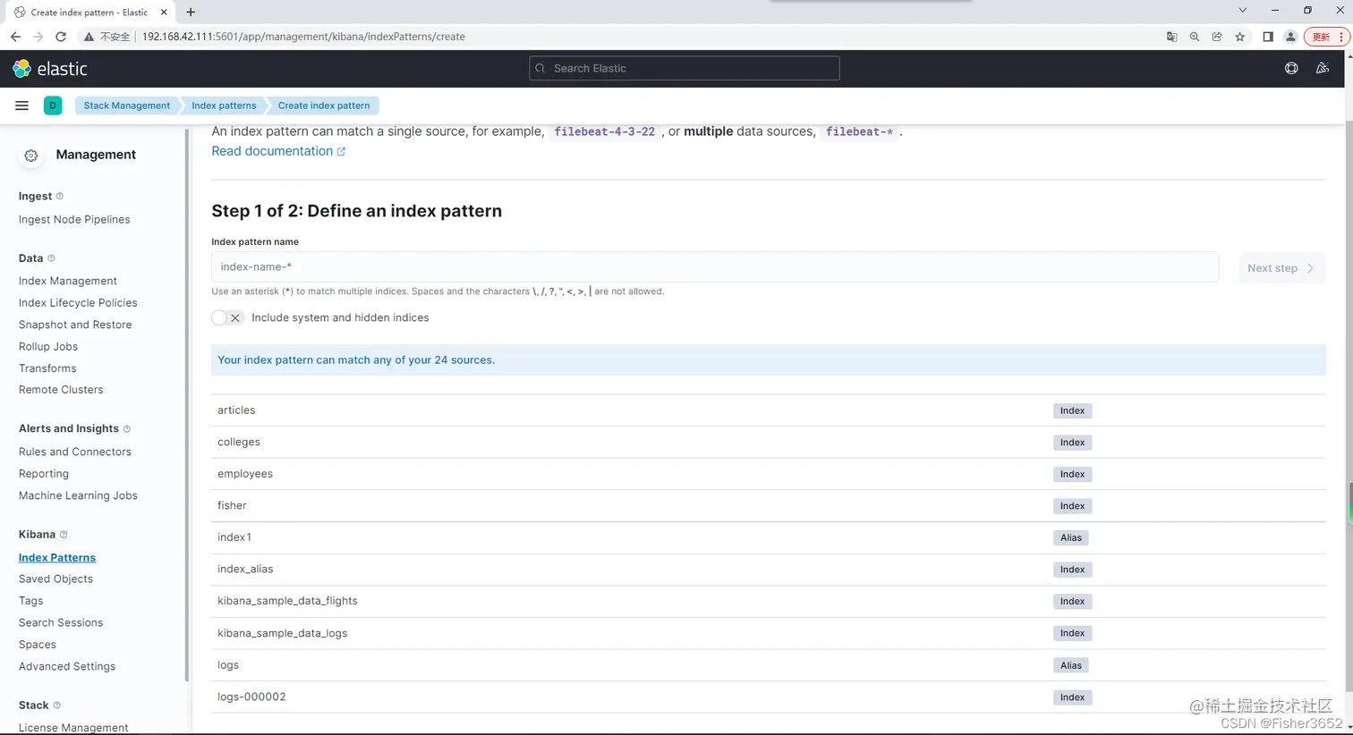Open Index Lifecycle Policies
The image size is (1353, 735).
click(x=78, y=302)
